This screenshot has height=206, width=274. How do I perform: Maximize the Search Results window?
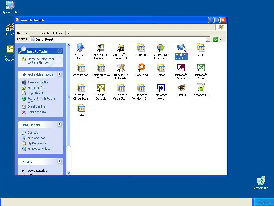217,20
